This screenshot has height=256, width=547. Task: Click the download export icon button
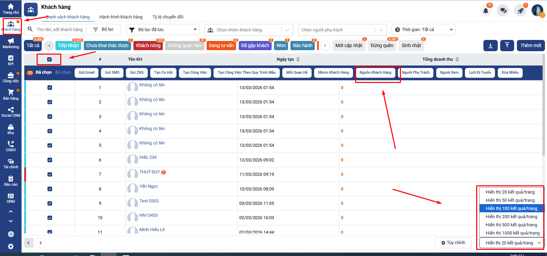[490, 45]
